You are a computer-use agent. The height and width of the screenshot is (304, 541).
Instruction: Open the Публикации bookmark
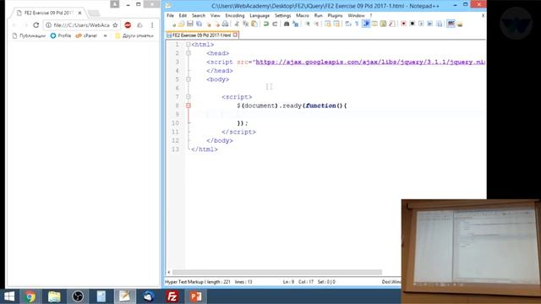[29, 35]
